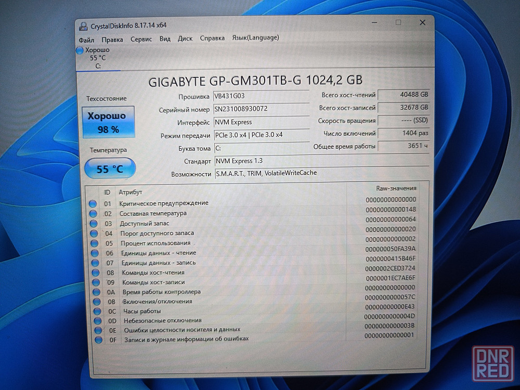
Task: Click status icon for Часы работы row
Action: pyautogui.click(x=97, y=311)
